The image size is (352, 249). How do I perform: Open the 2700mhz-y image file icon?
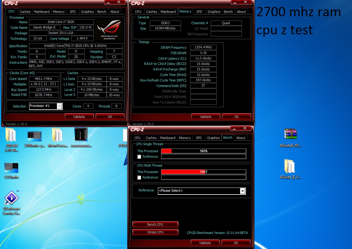[x=35, y=139]
